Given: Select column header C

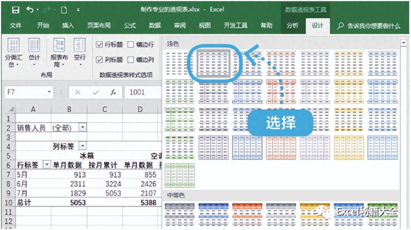Looking at the screenshot, I should click(105, 109).
